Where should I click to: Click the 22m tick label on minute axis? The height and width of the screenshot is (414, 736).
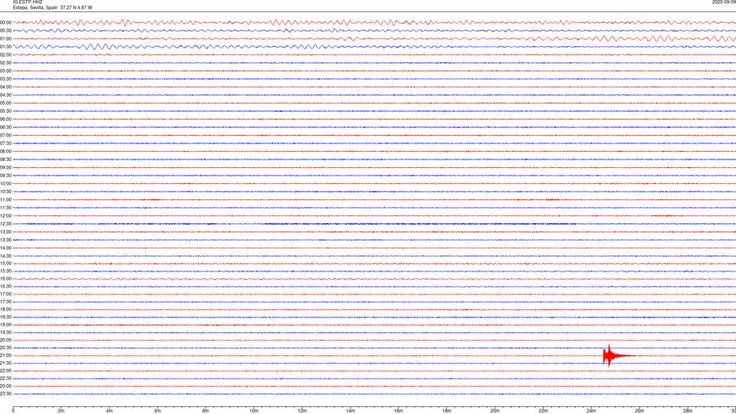(543, 411)
